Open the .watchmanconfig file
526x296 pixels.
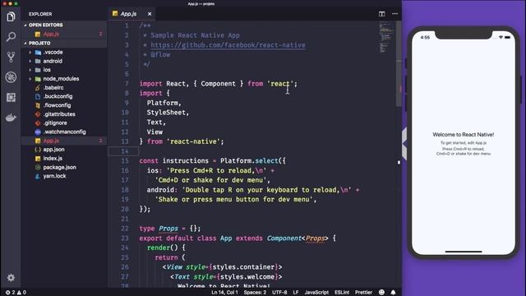[x=64, y=132]
